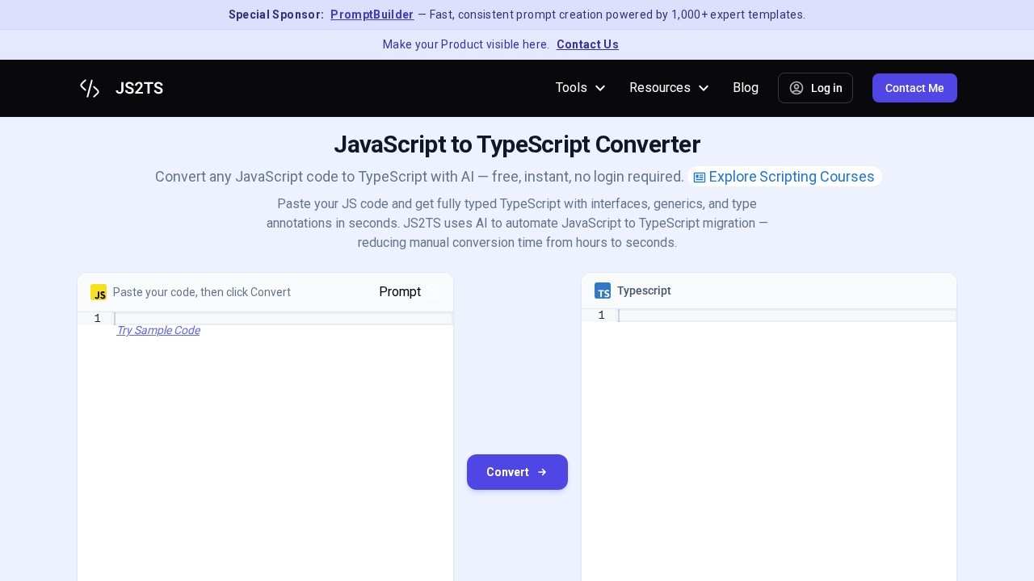Image resolution: width=1034 pixels, height=581 pixels.
Task: Click the 'Typescript' panel label
Action: click(x=644, y=290)
